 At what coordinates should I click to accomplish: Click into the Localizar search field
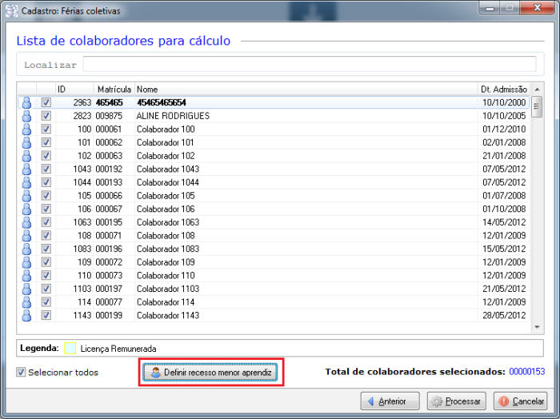309,65
